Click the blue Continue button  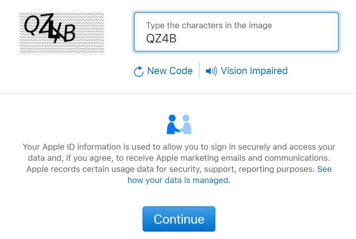[179, 219]
